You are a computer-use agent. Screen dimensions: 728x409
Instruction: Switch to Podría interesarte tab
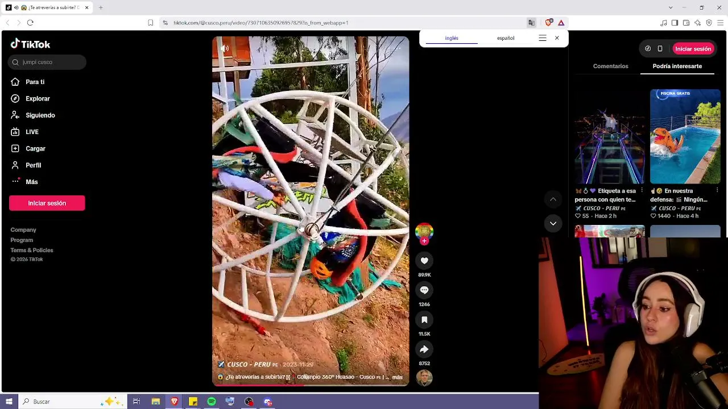tap(677, 66)
